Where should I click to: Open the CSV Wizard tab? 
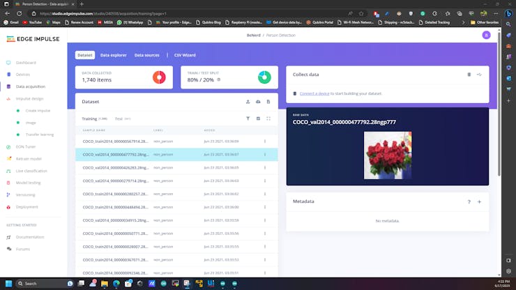pyautogui.click(x=183, y=55)
